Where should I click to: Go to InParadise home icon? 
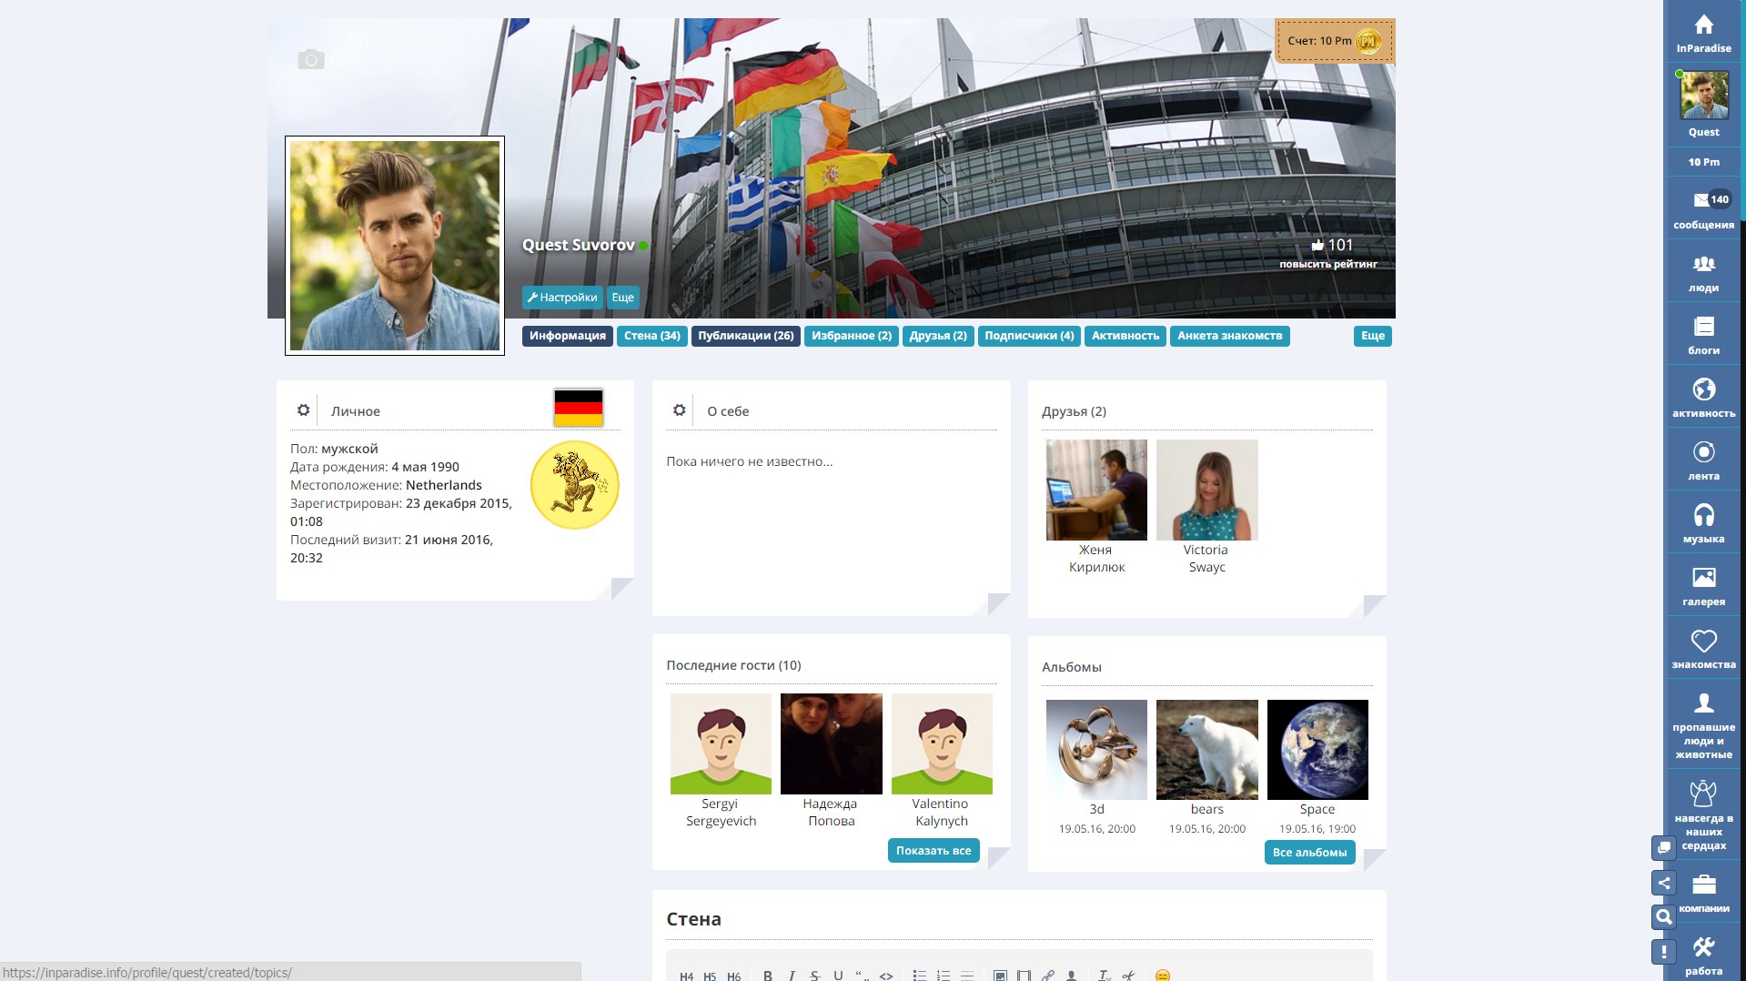pyautogui.click(x=1703, y=25)
